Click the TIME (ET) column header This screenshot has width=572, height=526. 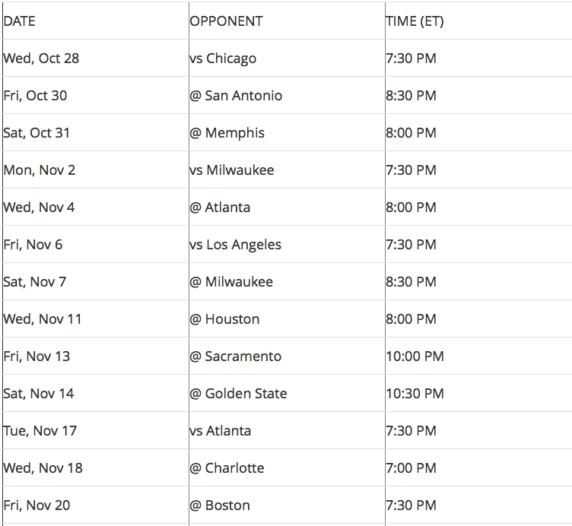[x=415, y=21]
